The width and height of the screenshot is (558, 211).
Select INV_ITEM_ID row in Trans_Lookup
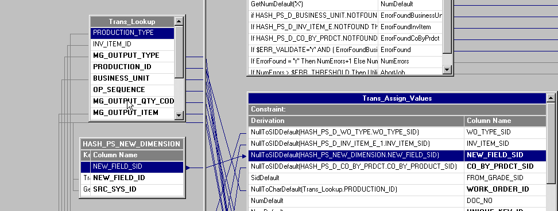[133, 45]
